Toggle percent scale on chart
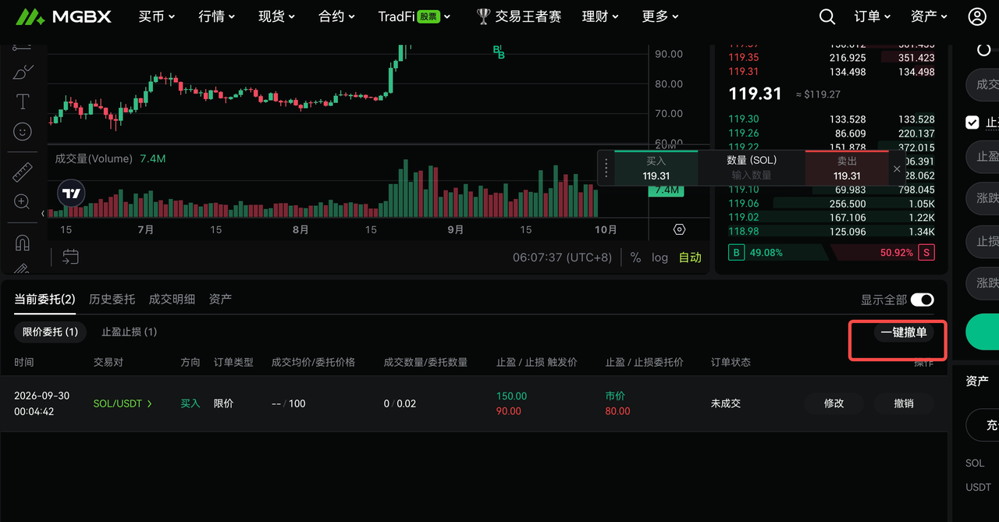 pyautogui.click(x=635, y=257)
